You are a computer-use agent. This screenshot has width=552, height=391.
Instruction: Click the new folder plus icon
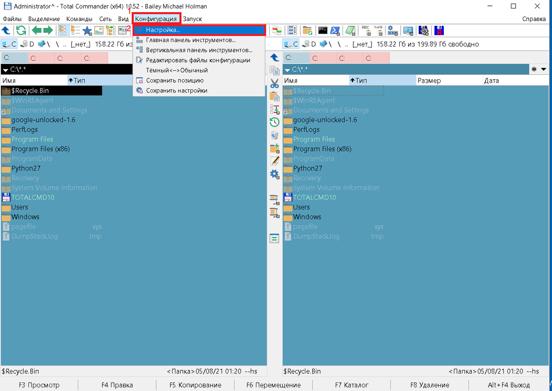275,148
